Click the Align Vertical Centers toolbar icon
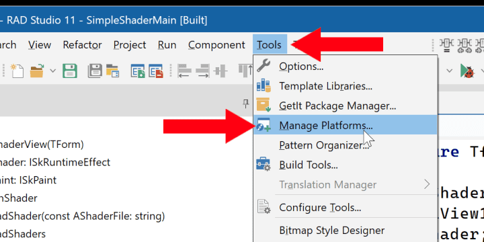This screenshot has width=484, height=242. pos(220,71)
